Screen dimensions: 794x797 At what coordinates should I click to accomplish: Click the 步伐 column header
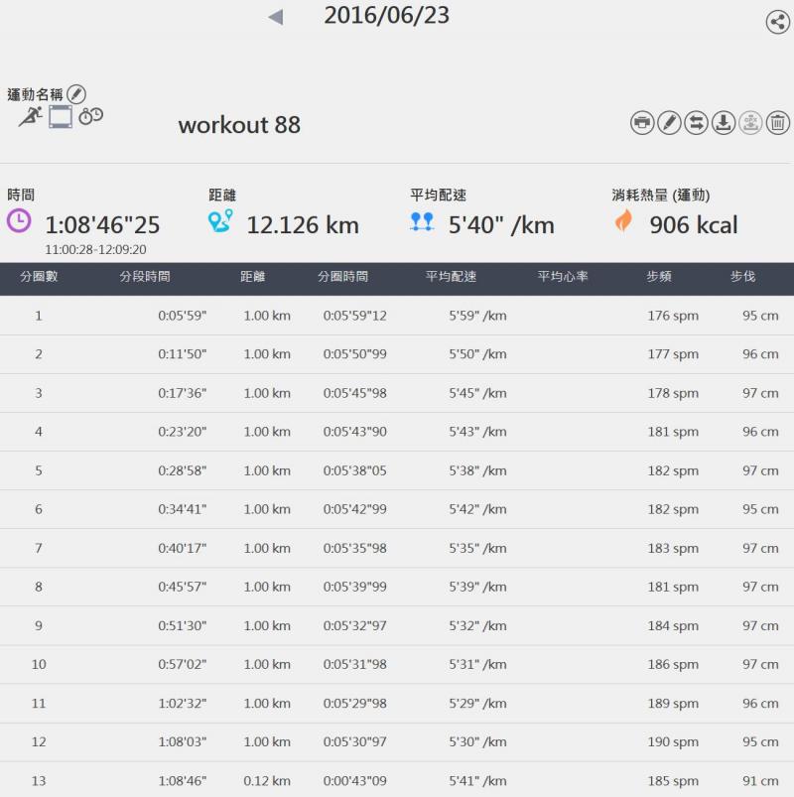[x=742, y=277]
